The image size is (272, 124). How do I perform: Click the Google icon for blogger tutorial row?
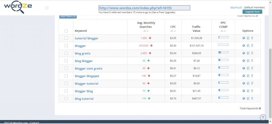[x=252, y=83]
